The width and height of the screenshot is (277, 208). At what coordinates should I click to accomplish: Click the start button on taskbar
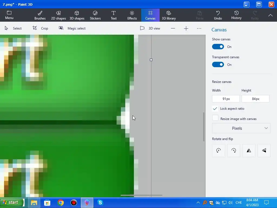12,203
